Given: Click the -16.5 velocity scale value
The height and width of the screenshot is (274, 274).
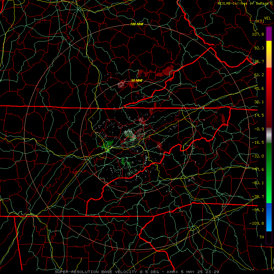Looking at the screenshot, I should (258, 142).
